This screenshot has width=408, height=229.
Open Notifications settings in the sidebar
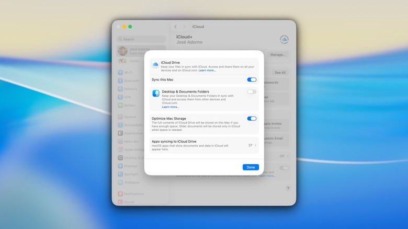click(131, 194)
